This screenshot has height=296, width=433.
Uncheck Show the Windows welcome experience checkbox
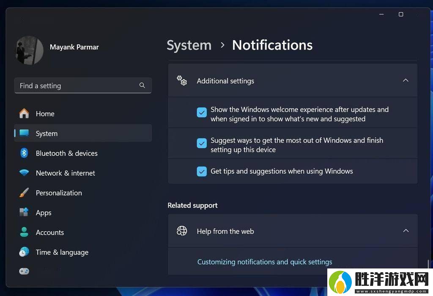point(202,113)
